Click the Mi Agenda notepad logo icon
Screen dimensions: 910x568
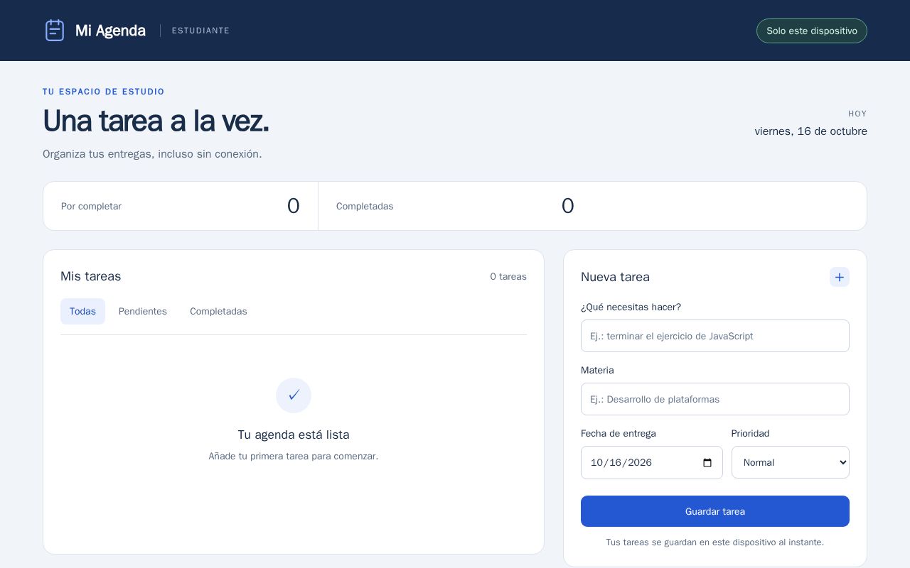point(55,31)
